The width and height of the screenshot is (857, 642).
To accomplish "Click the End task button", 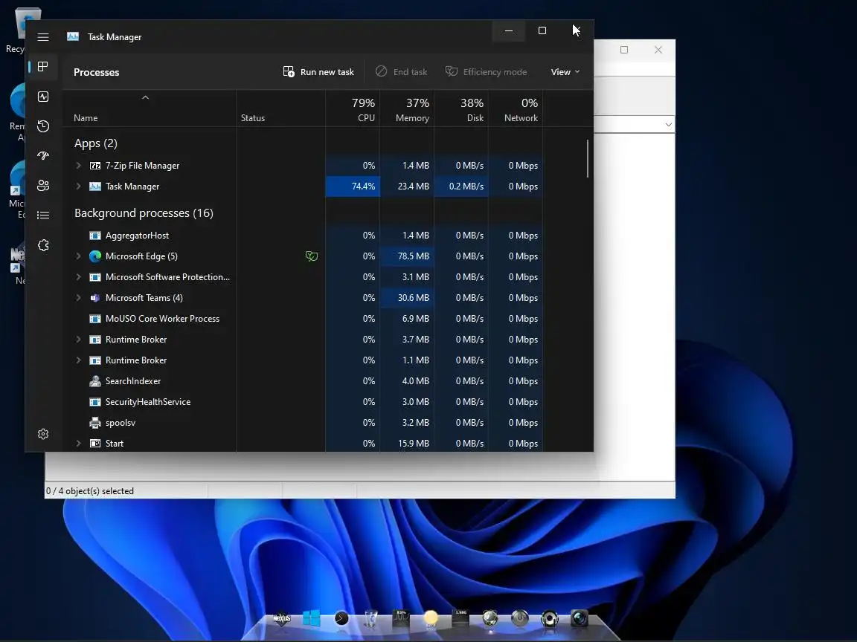I will pyautogui.click(x=402, y=72).
